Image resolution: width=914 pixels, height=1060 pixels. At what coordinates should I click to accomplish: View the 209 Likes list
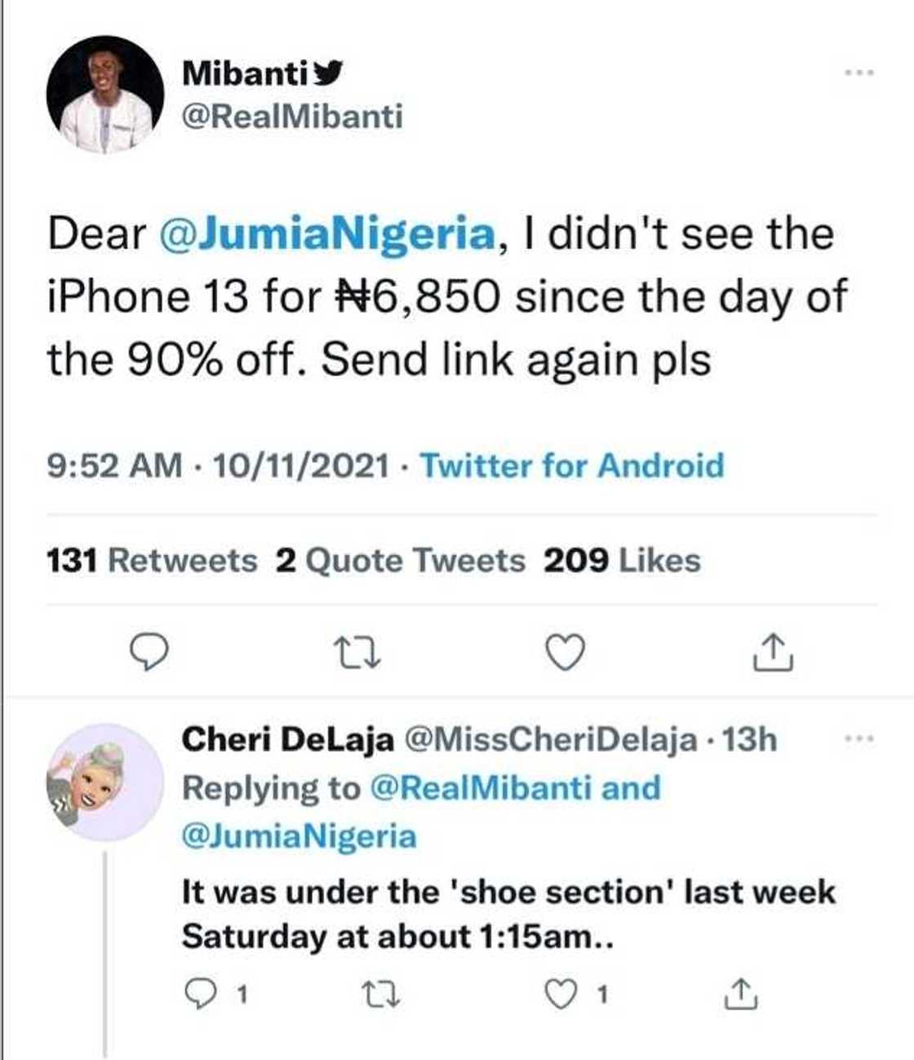pyautogui.click(x=620, y=561)
